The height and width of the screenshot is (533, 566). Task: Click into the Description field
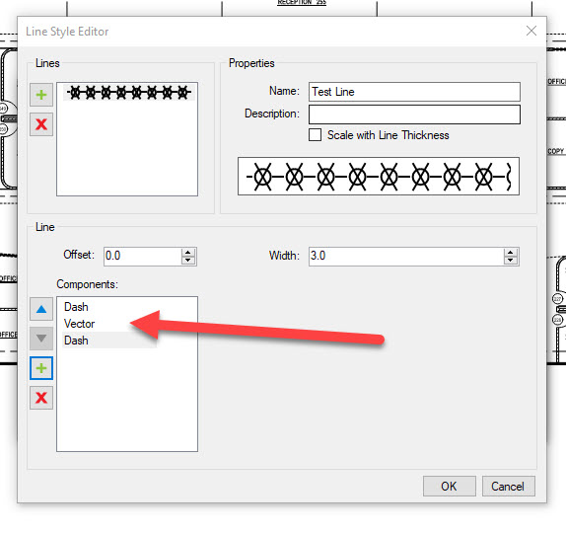point(414,114)
